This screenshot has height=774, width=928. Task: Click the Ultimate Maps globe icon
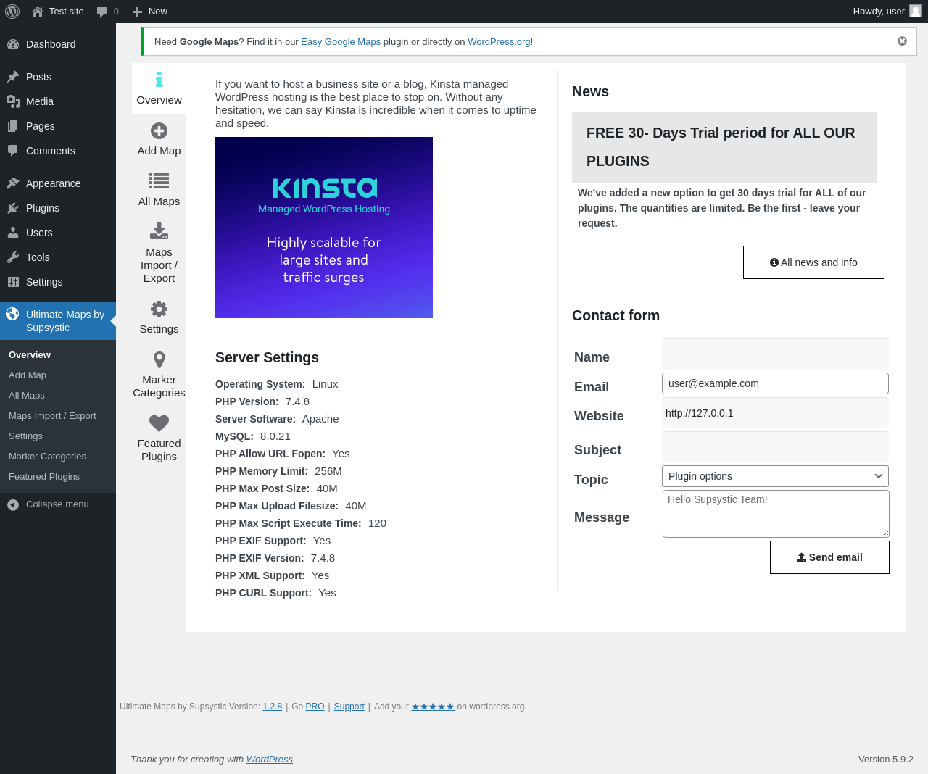click(12, 314)
